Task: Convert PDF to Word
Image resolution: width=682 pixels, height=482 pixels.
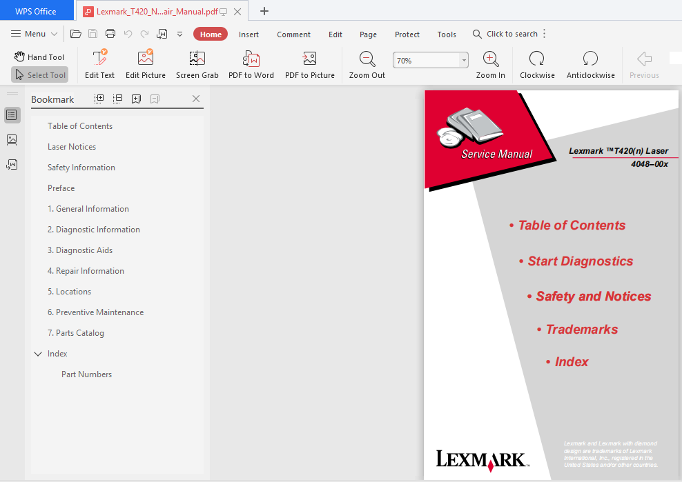Action: [251, 64]
